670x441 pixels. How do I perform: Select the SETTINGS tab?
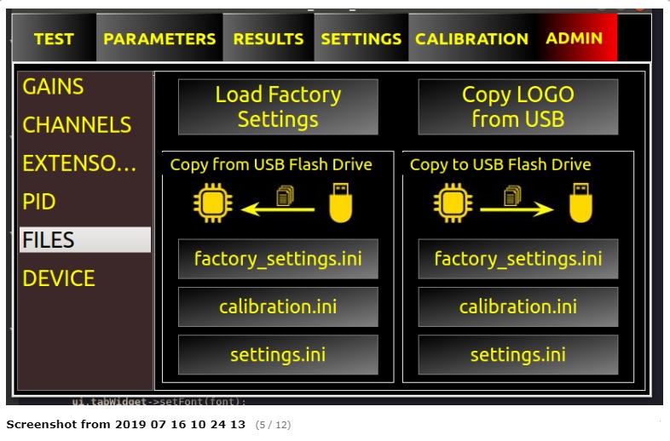(x=361, y=38)
